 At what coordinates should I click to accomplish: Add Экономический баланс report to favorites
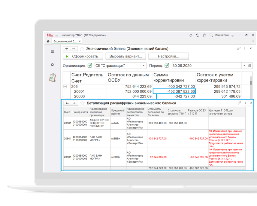pyautogui.click(x=82, y=49)
